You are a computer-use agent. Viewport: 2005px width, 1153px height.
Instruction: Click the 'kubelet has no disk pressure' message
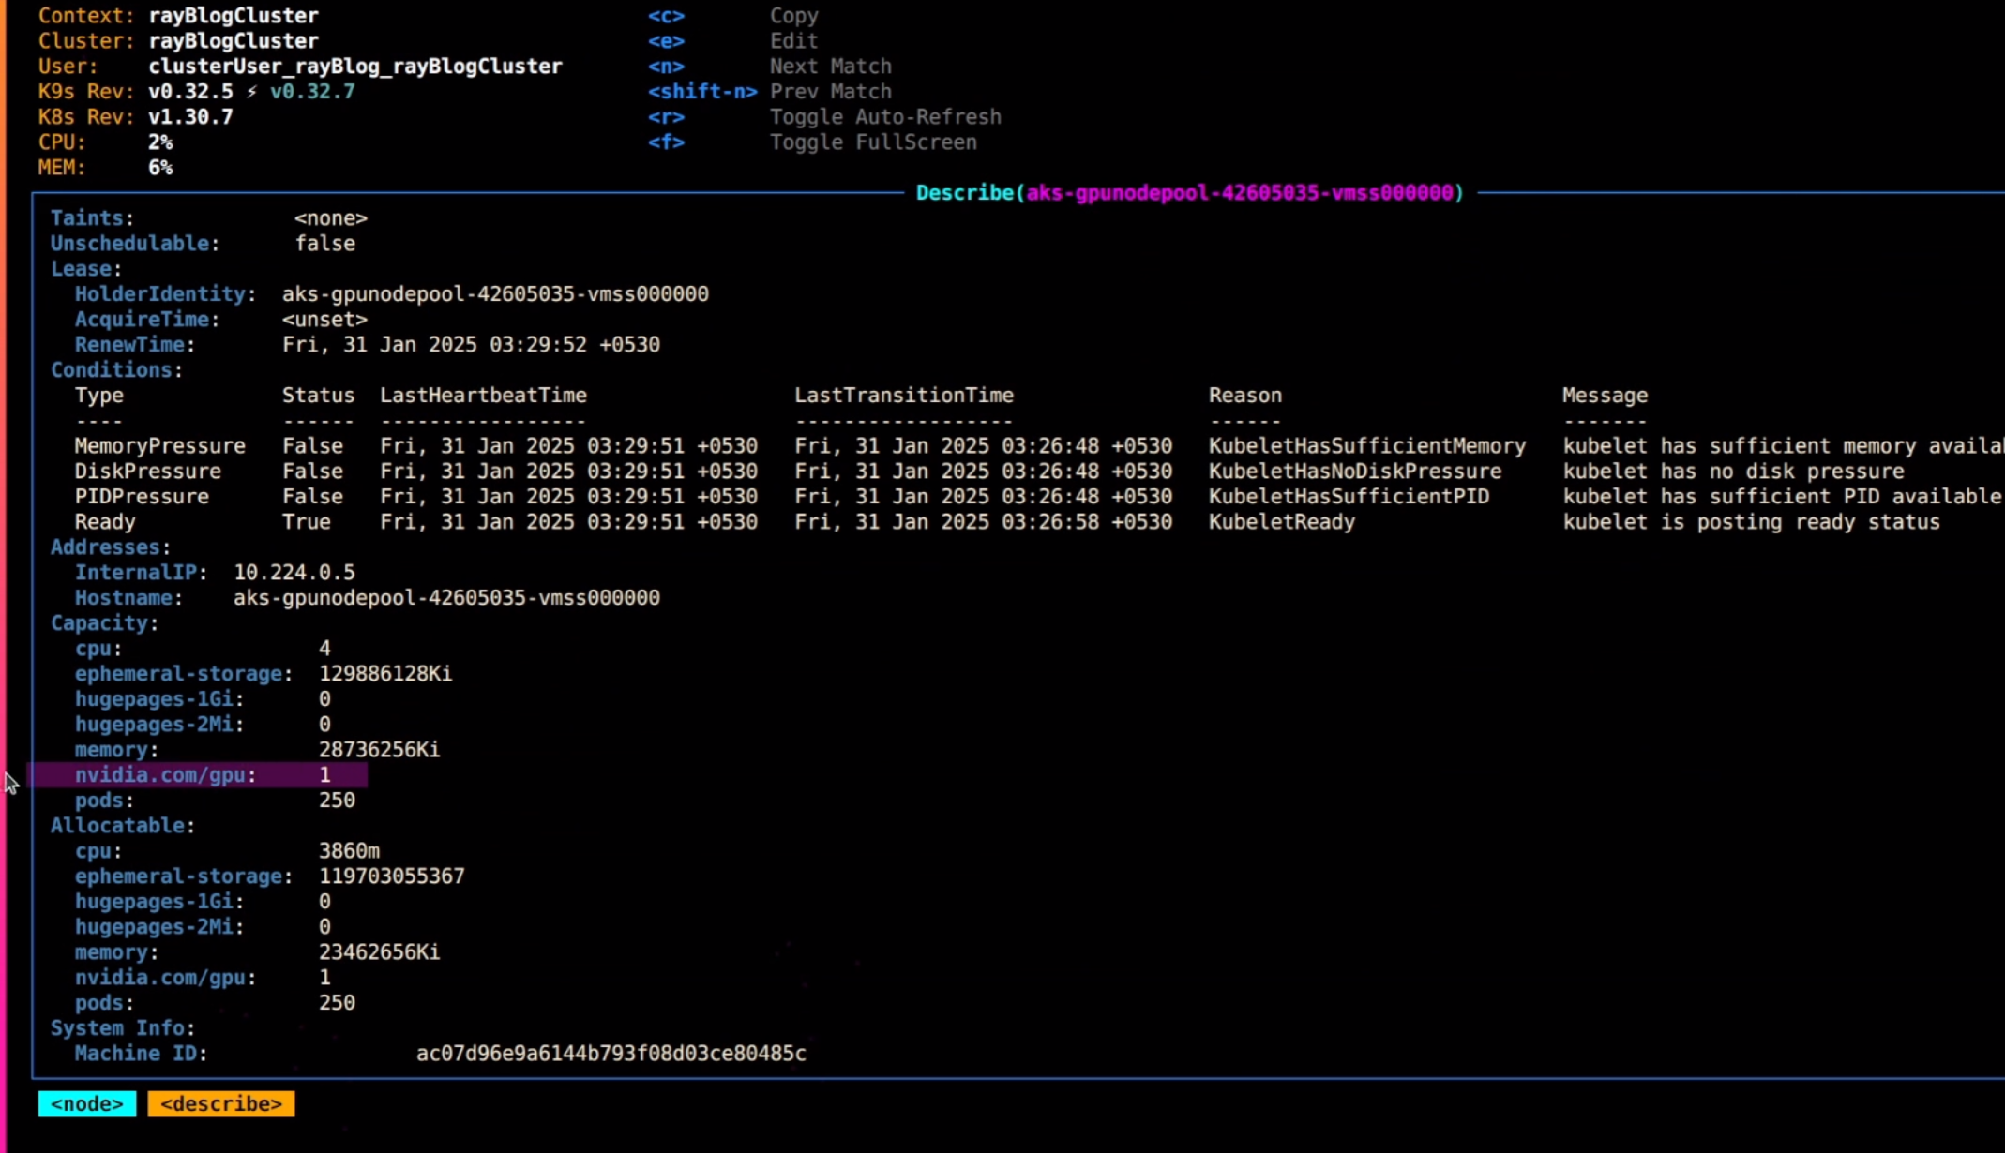pos(1733,472)
